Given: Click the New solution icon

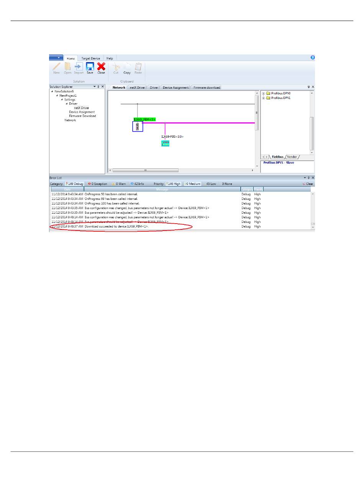Looking at the screenshot, I should click(56, 66).
